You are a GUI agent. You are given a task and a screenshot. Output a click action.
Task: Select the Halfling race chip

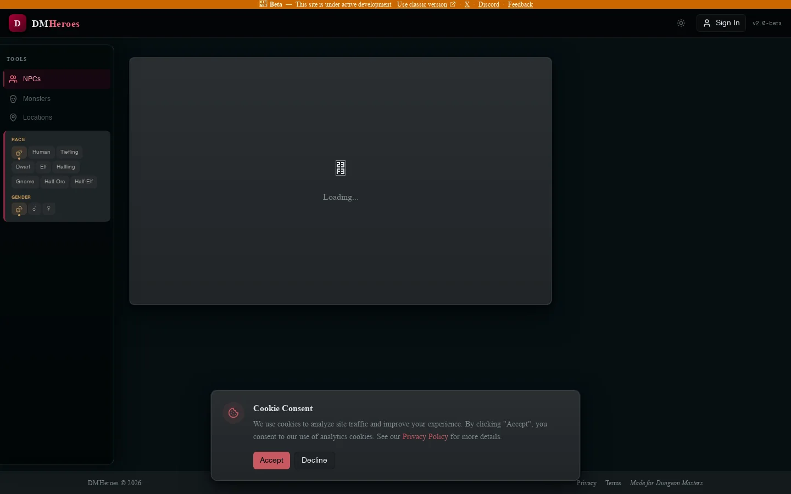(x=66, y=167)
